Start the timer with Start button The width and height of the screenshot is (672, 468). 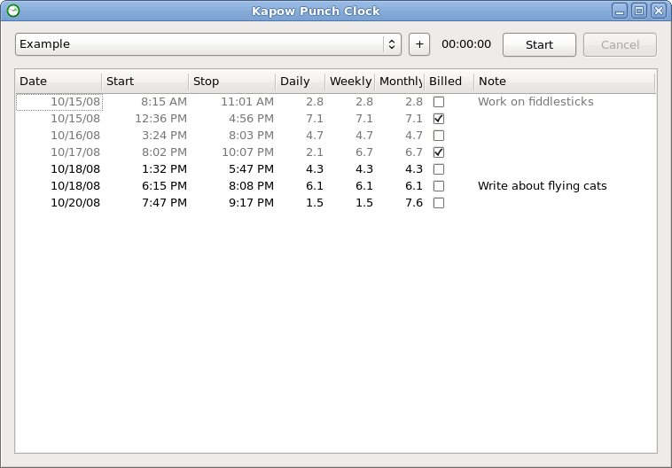click(539, 44)
